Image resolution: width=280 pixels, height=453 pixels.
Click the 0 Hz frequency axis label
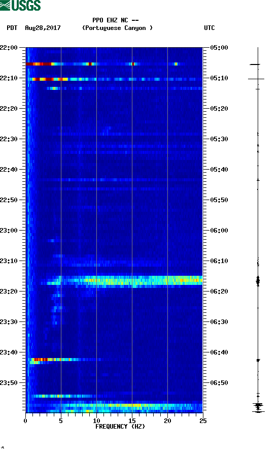pyautogui.click(x=25, y=421)
